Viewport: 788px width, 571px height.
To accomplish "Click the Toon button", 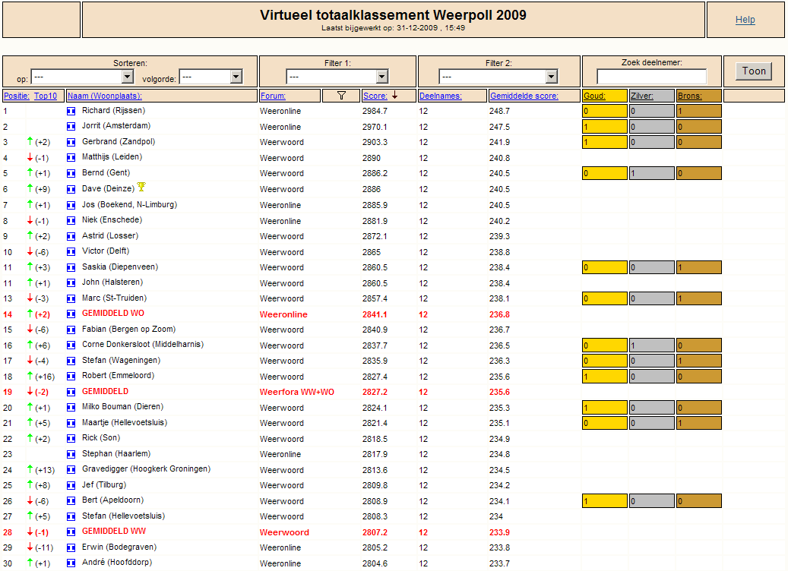I will click(754, 71).
